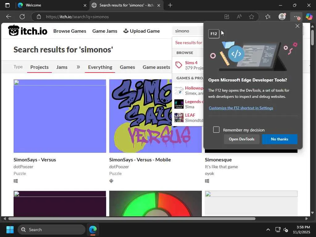Refresh the page with reload icon

pyautogui.click(x=22, y=17)
